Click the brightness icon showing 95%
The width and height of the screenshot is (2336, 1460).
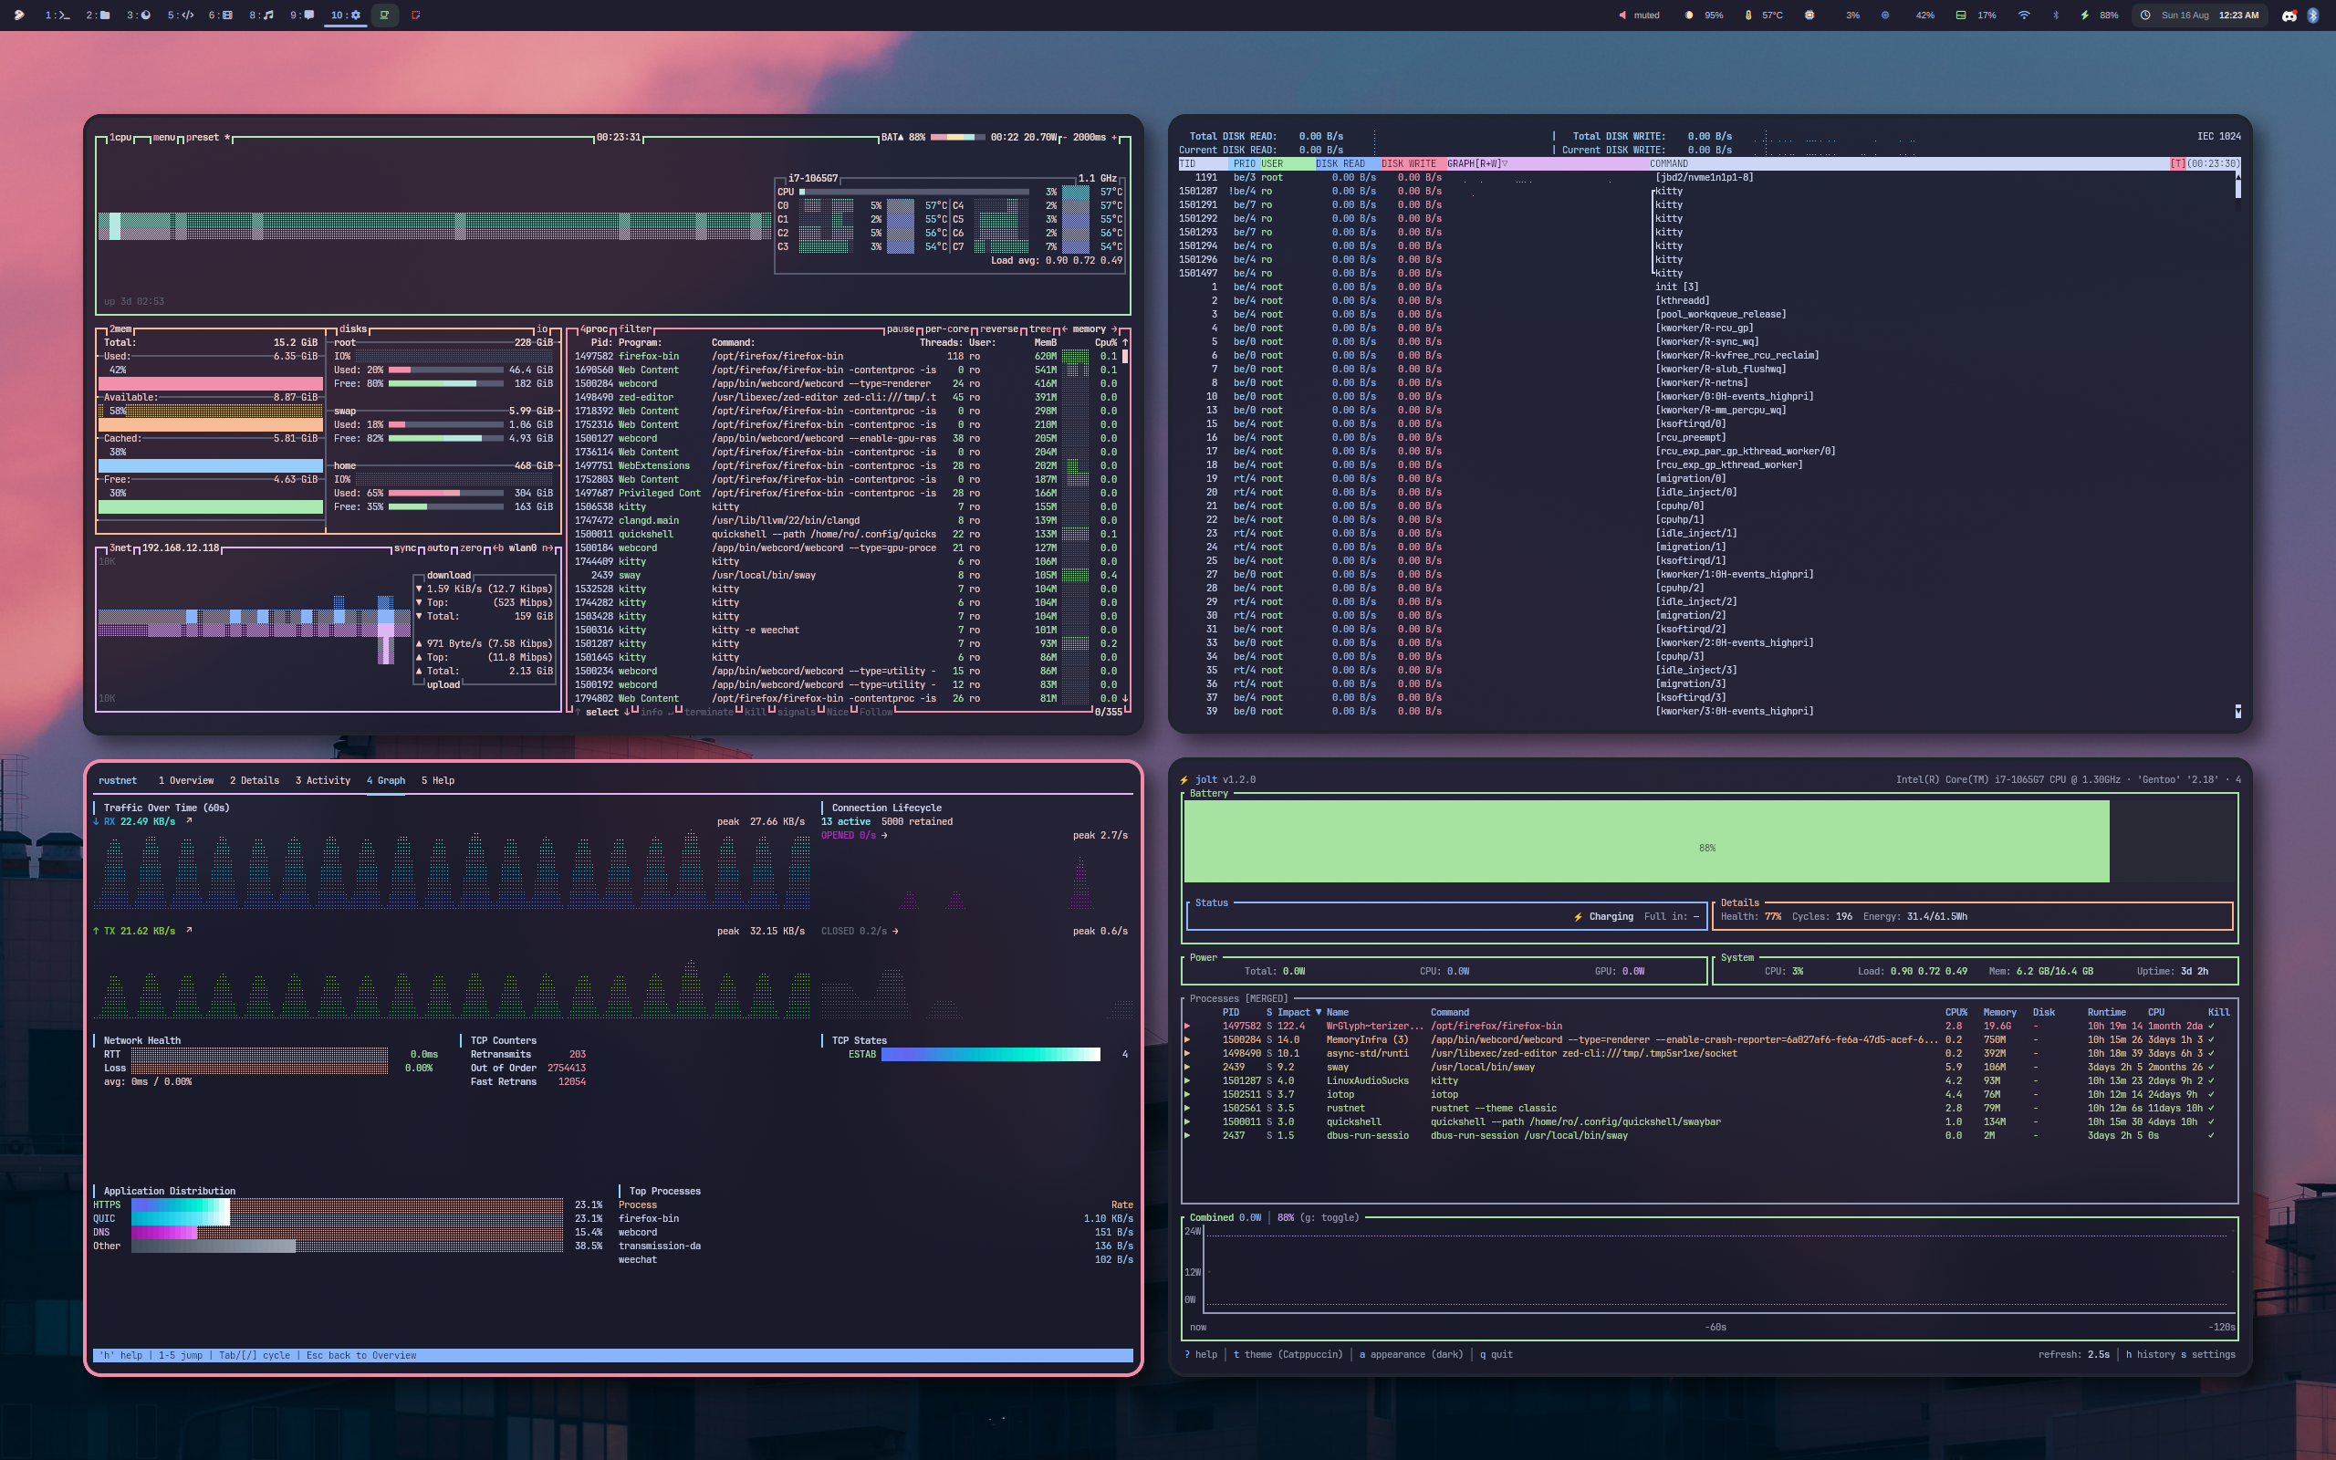[1688, 16]
